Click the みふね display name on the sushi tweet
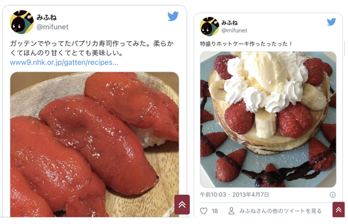The height and width of the screenshot is (224, 348). pos(47,17)
